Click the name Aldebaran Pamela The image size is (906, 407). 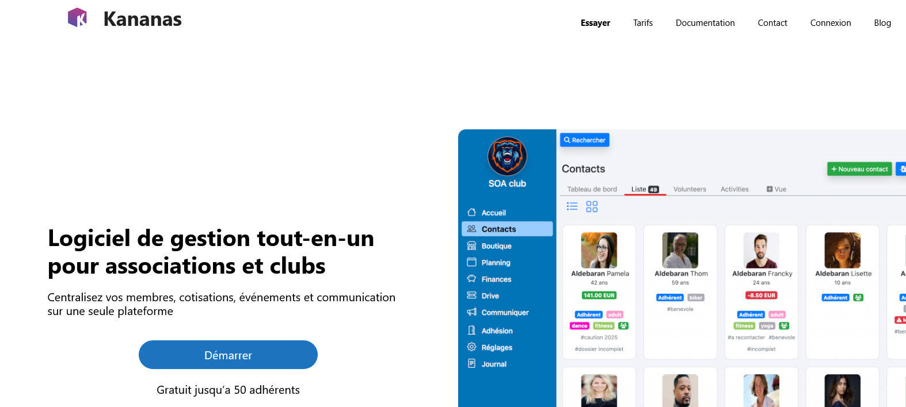pyautogui.click(x=600, y=274)
